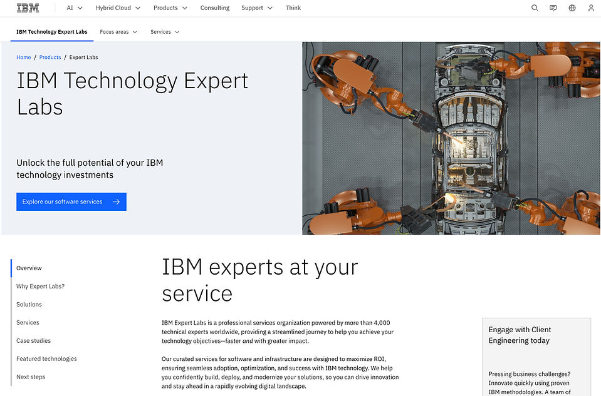Expand the Products menu chevron
Viewport: 601px width, 396px height.
pos(184,8)
